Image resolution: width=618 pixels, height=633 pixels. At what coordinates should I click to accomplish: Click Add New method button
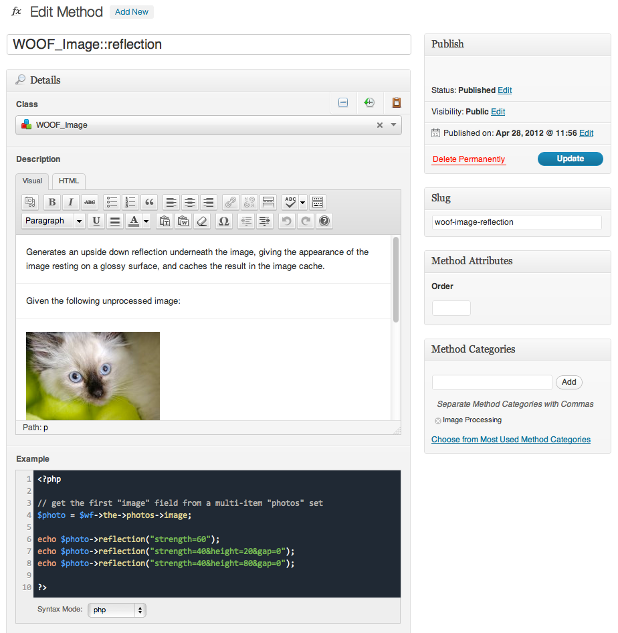[x=132, y=11]
